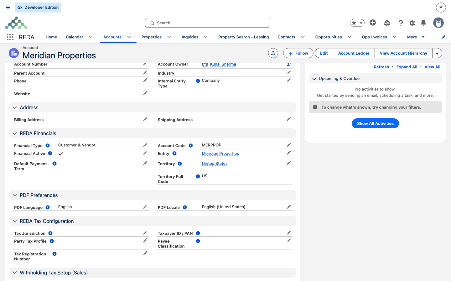Click the Account Ledger button
The width and height of the screenshot is (451, 281).
coord(354,53)
